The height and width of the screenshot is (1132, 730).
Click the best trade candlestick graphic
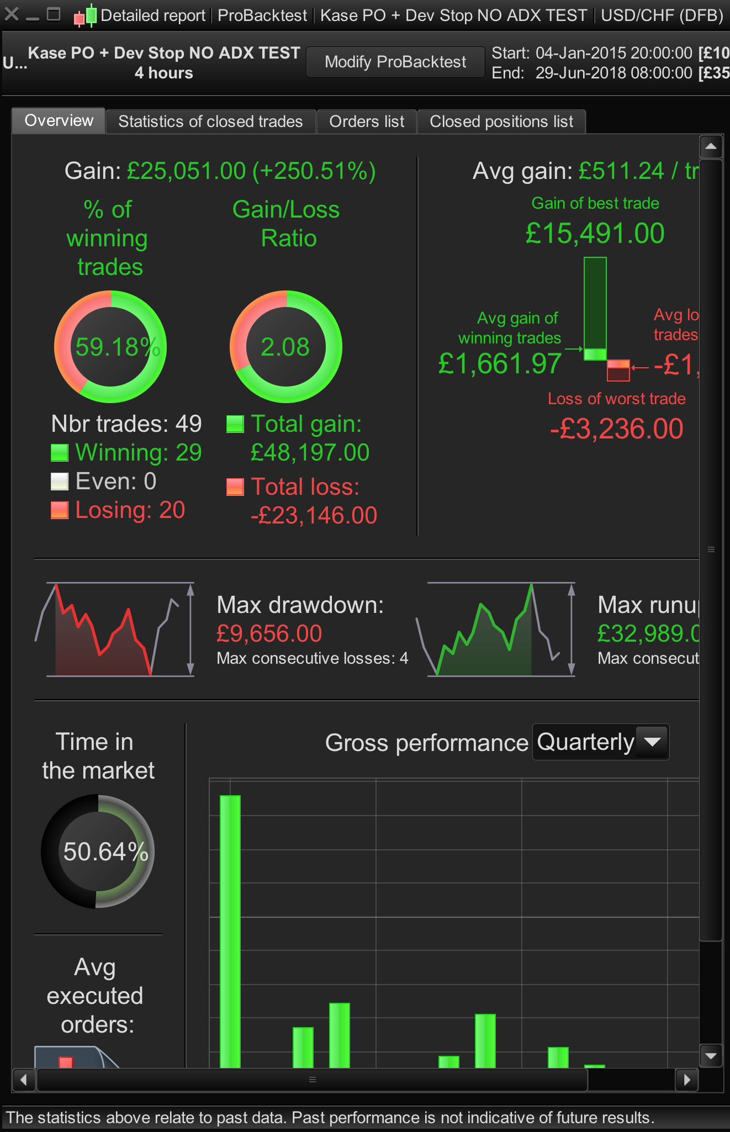[x=595, y=308]
